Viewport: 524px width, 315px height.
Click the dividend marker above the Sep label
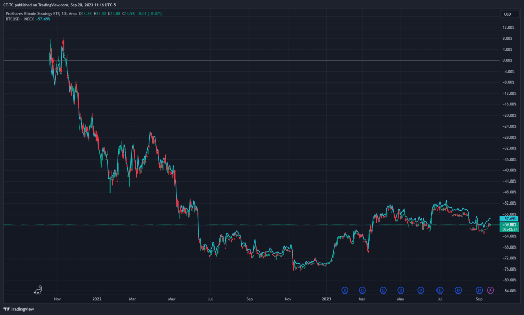(479, 290)
